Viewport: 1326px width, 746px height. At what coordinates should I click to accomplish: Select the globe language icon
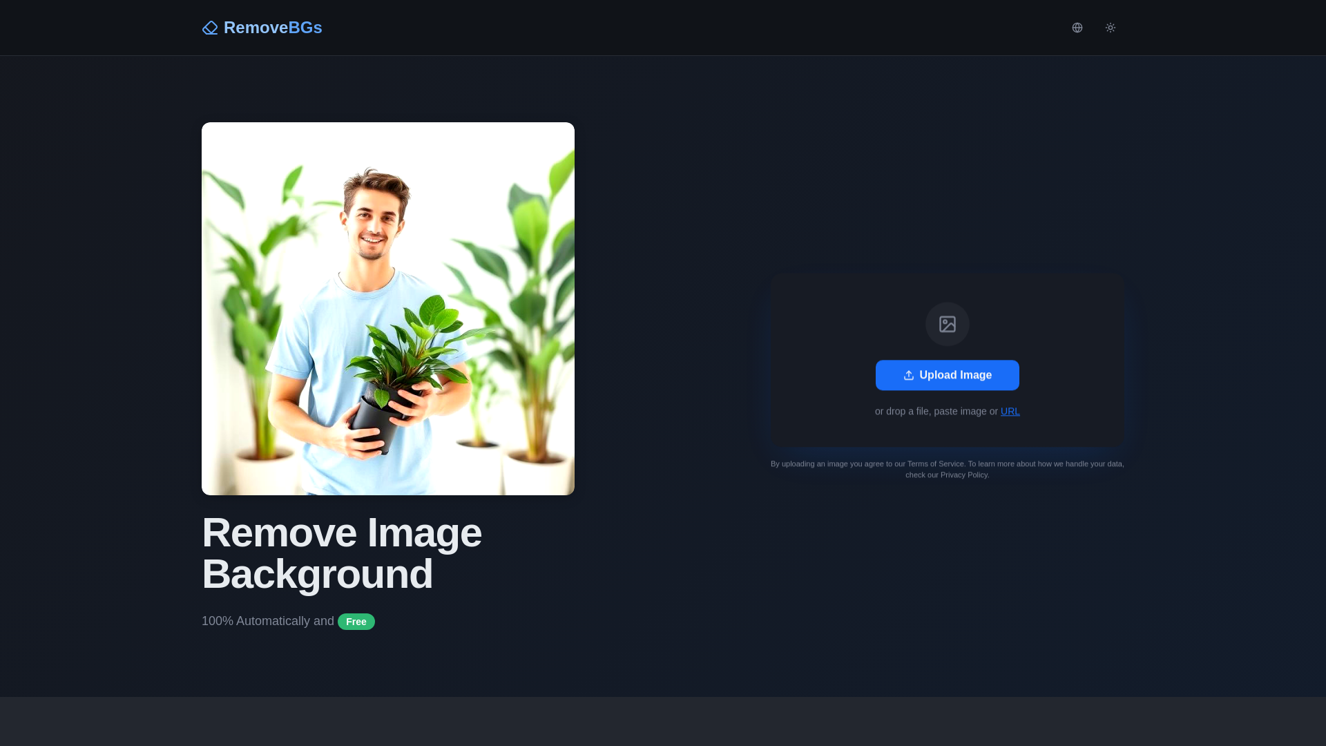pyautogui.click(x=1077, y=28)
